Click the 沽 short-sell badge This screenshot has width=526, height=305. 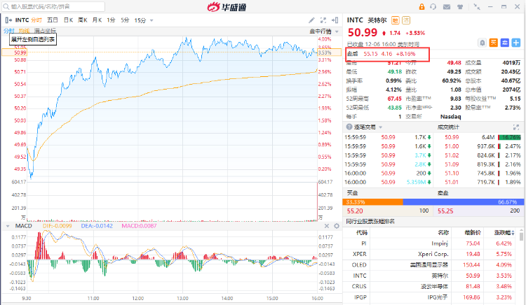pyautogui.click(x=406, y=20)
